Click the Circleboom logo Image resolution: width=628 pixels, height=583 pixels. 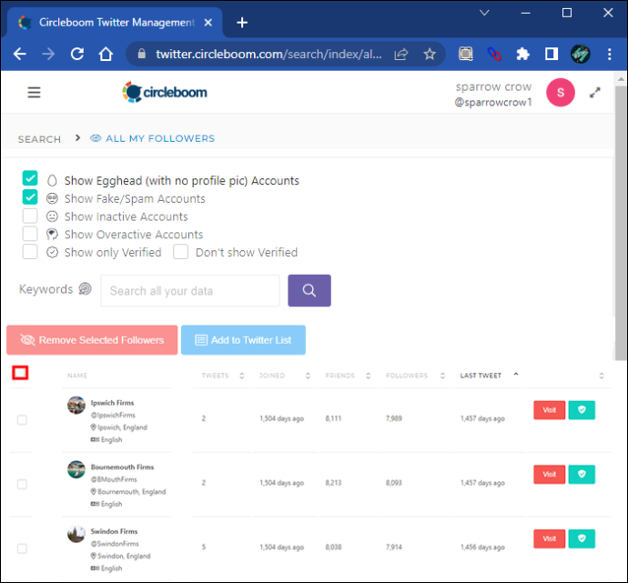[165, 92]
